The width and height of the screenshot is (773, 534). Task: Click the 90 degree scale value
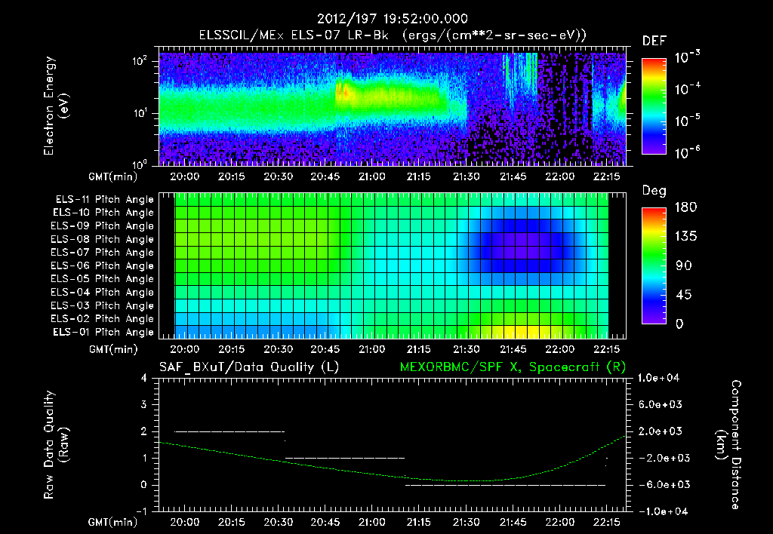[684, 265]
